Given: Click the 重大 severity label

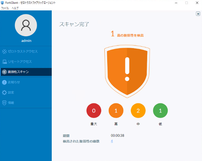Looking at the screenshot, I should tap(94, 124).
